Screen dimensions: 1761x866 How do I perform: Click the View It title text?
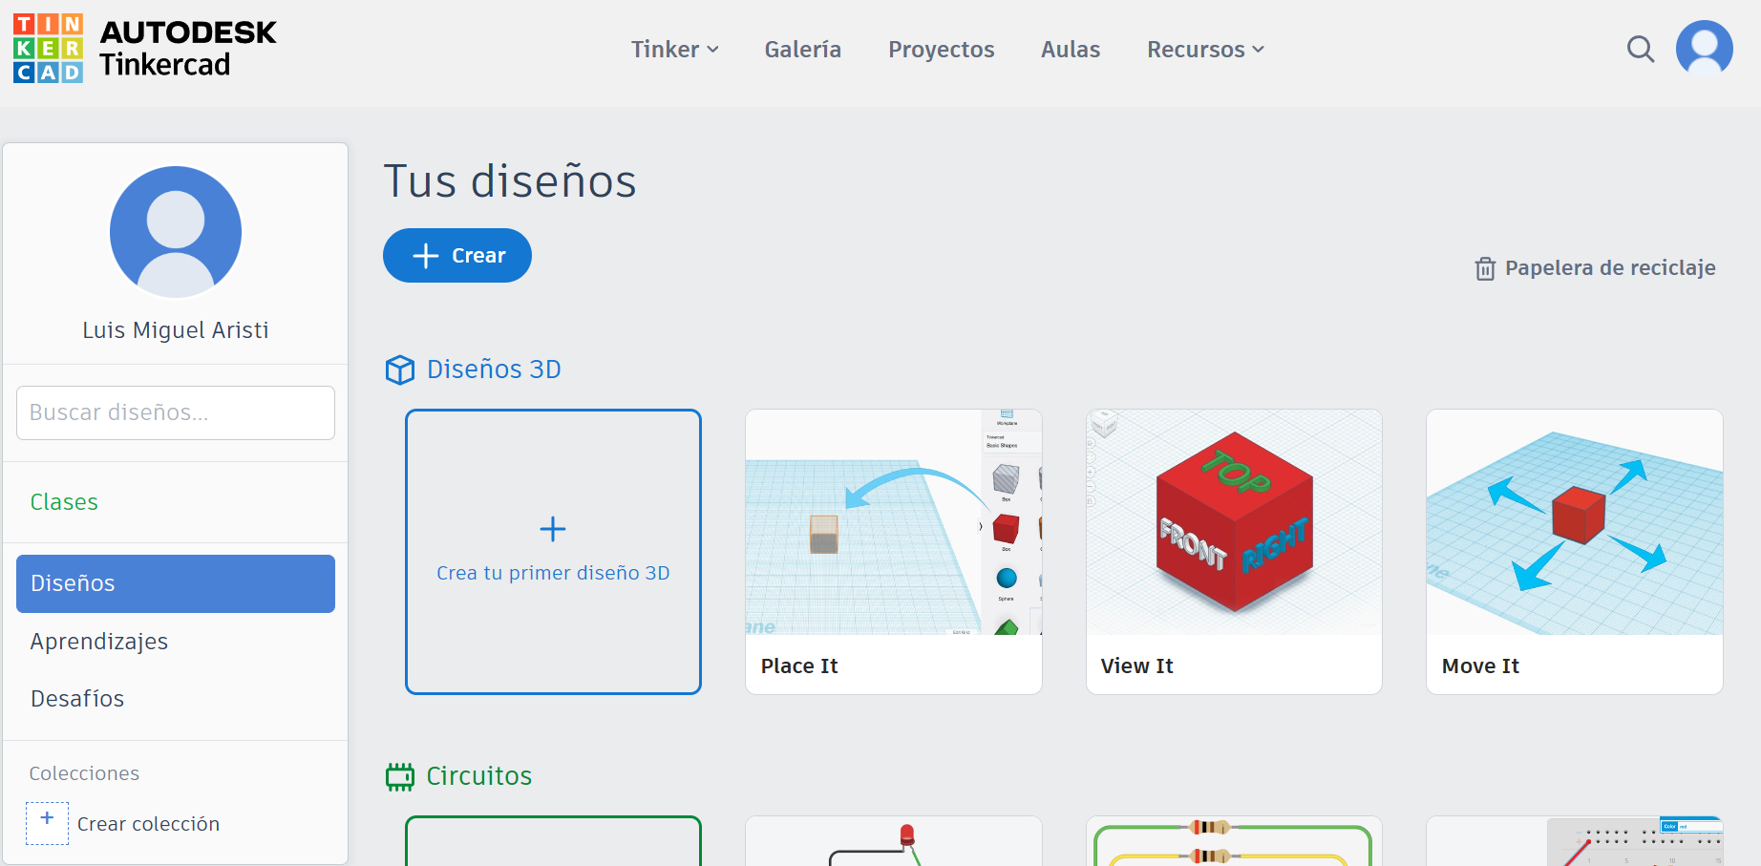(x=1136, y=666)
